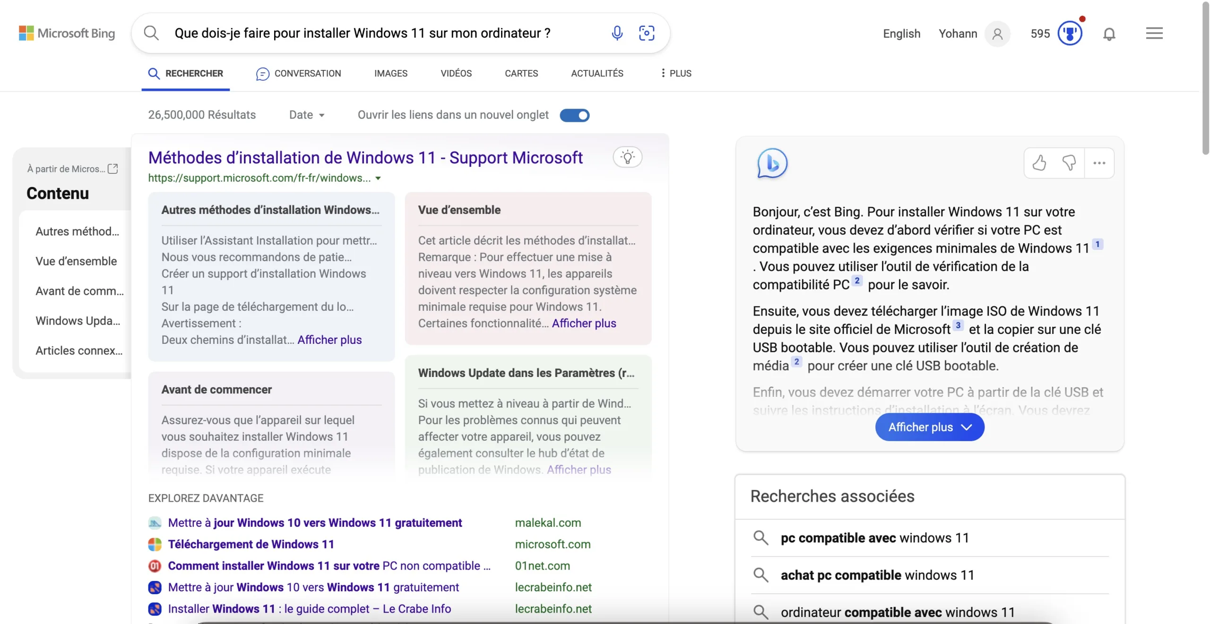Screen dimensions: 1210x624
Task: Open Comment installer Windows 11 non compatible link
Action: pyautogui.click(x=329, y=565)
